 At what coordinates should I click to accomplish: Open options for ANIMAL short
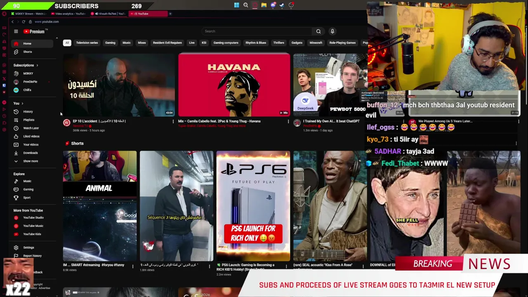click(x=133, y=266)
